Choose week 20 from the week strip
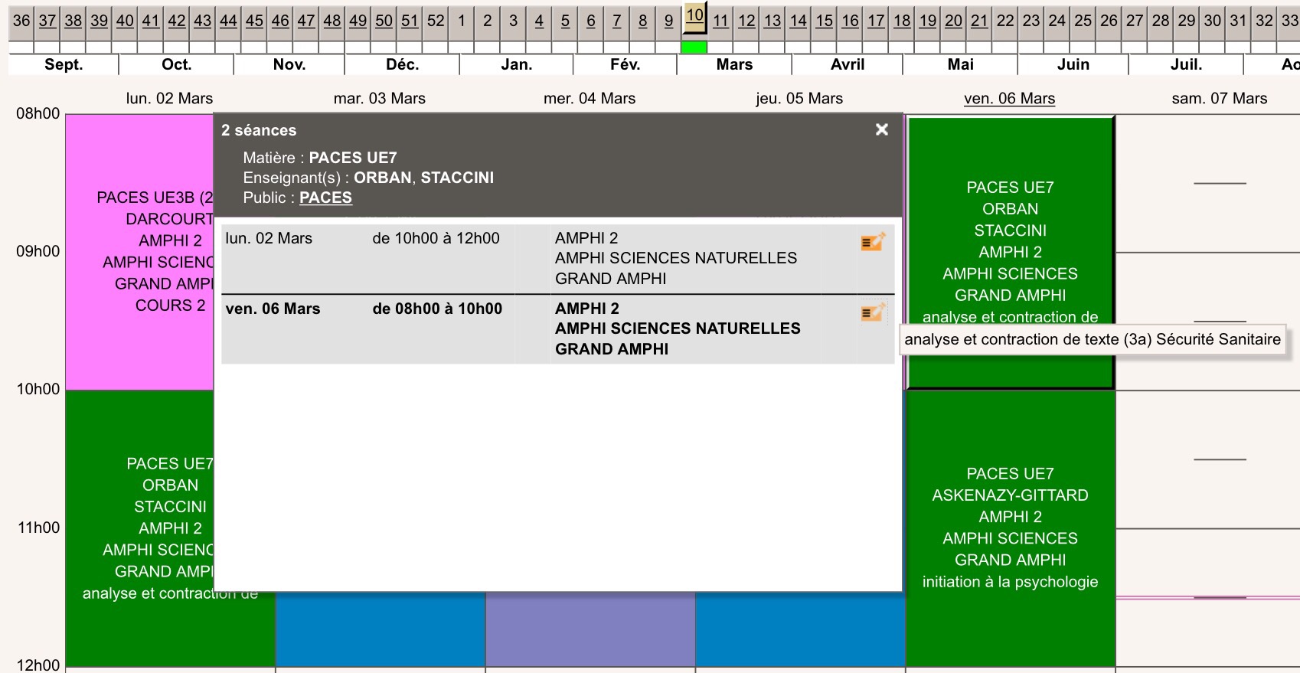The width and height of the screenshot is (1300, 673). [x=953, y=21]
